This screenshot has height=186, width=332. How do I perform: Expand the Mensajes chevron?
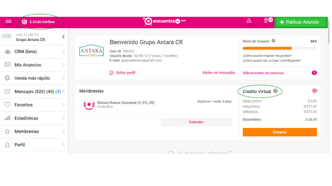point(63,91)
